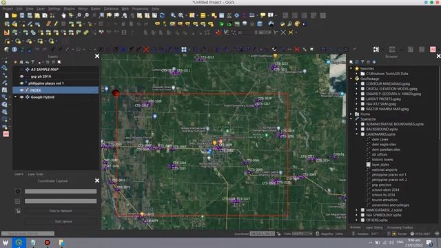Click the red X delete icon
The width and height of the screenshot is (441, 248).
click(x=146, y=50)
